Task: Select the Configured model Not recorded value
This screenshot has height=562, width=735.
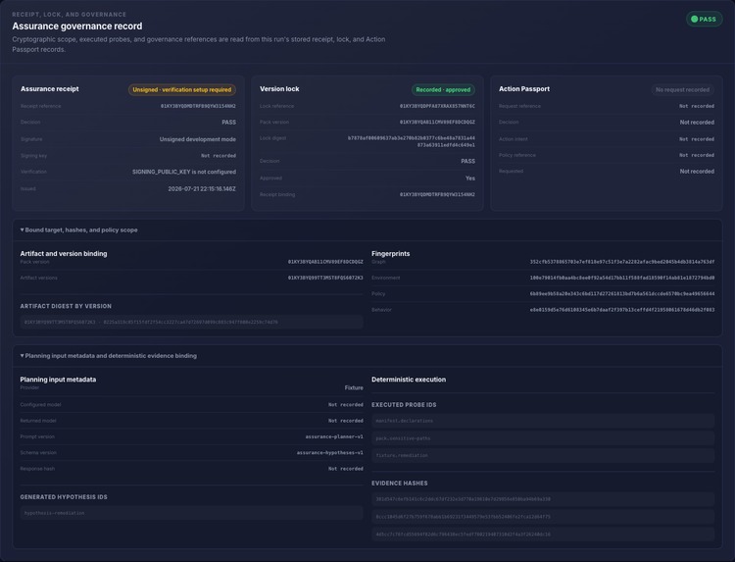Action: (x=346, y=404)
